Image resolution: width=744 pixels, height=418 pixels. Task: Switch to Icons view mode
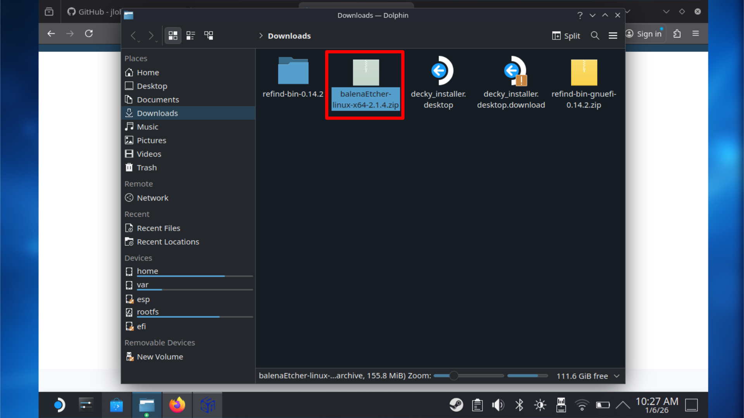click(x=173, y=36)
